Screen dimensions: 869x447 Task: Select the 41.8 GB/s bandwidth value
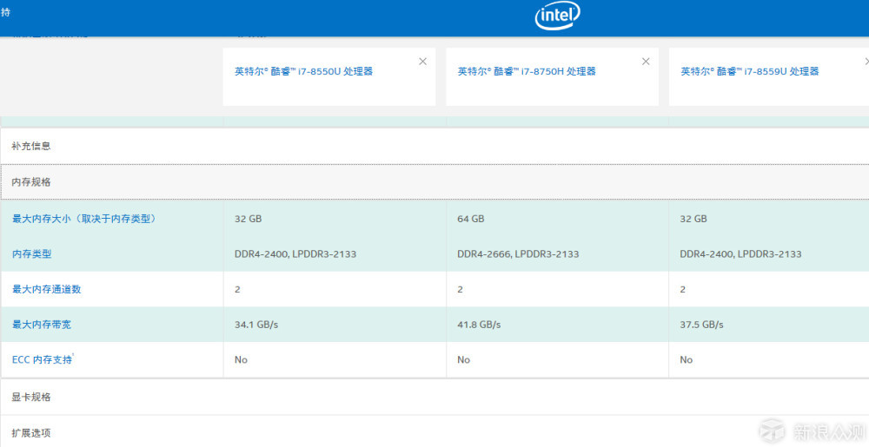[x=479, y=325]
